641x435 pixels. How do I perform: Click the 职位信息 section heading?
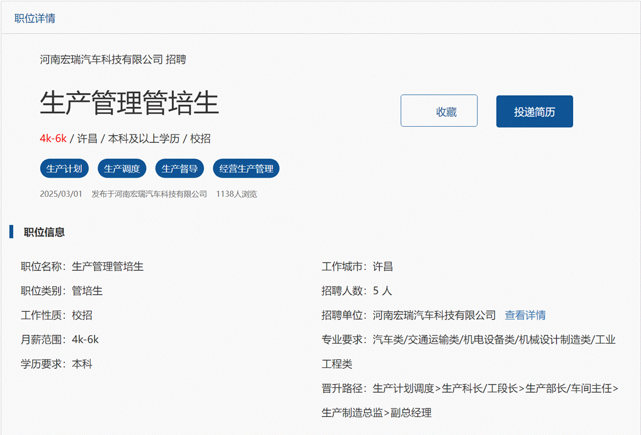44,232
